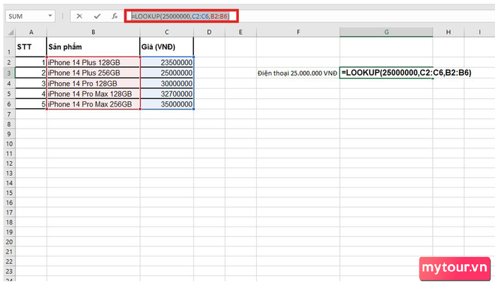The image size is (495, 286).
Task: Click the Select All corner triangle
Action: click(11, 32)
